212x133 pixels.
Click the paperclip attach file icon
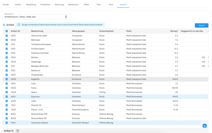click(66, 17)
